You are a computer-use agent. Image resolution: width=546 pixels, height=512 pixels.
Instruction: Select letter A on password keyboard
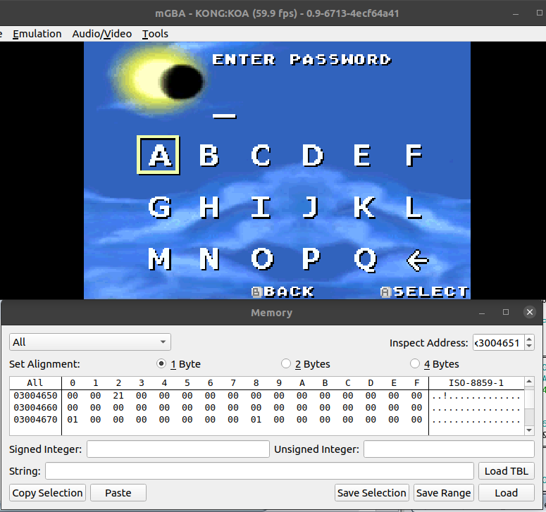click(159, 155)
